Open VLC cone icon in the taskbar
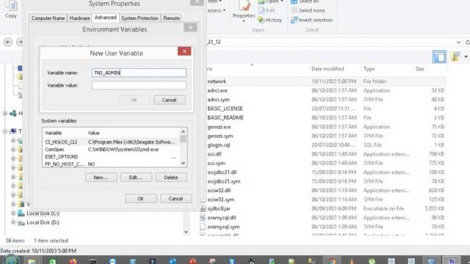 click(x=352, y=261)
